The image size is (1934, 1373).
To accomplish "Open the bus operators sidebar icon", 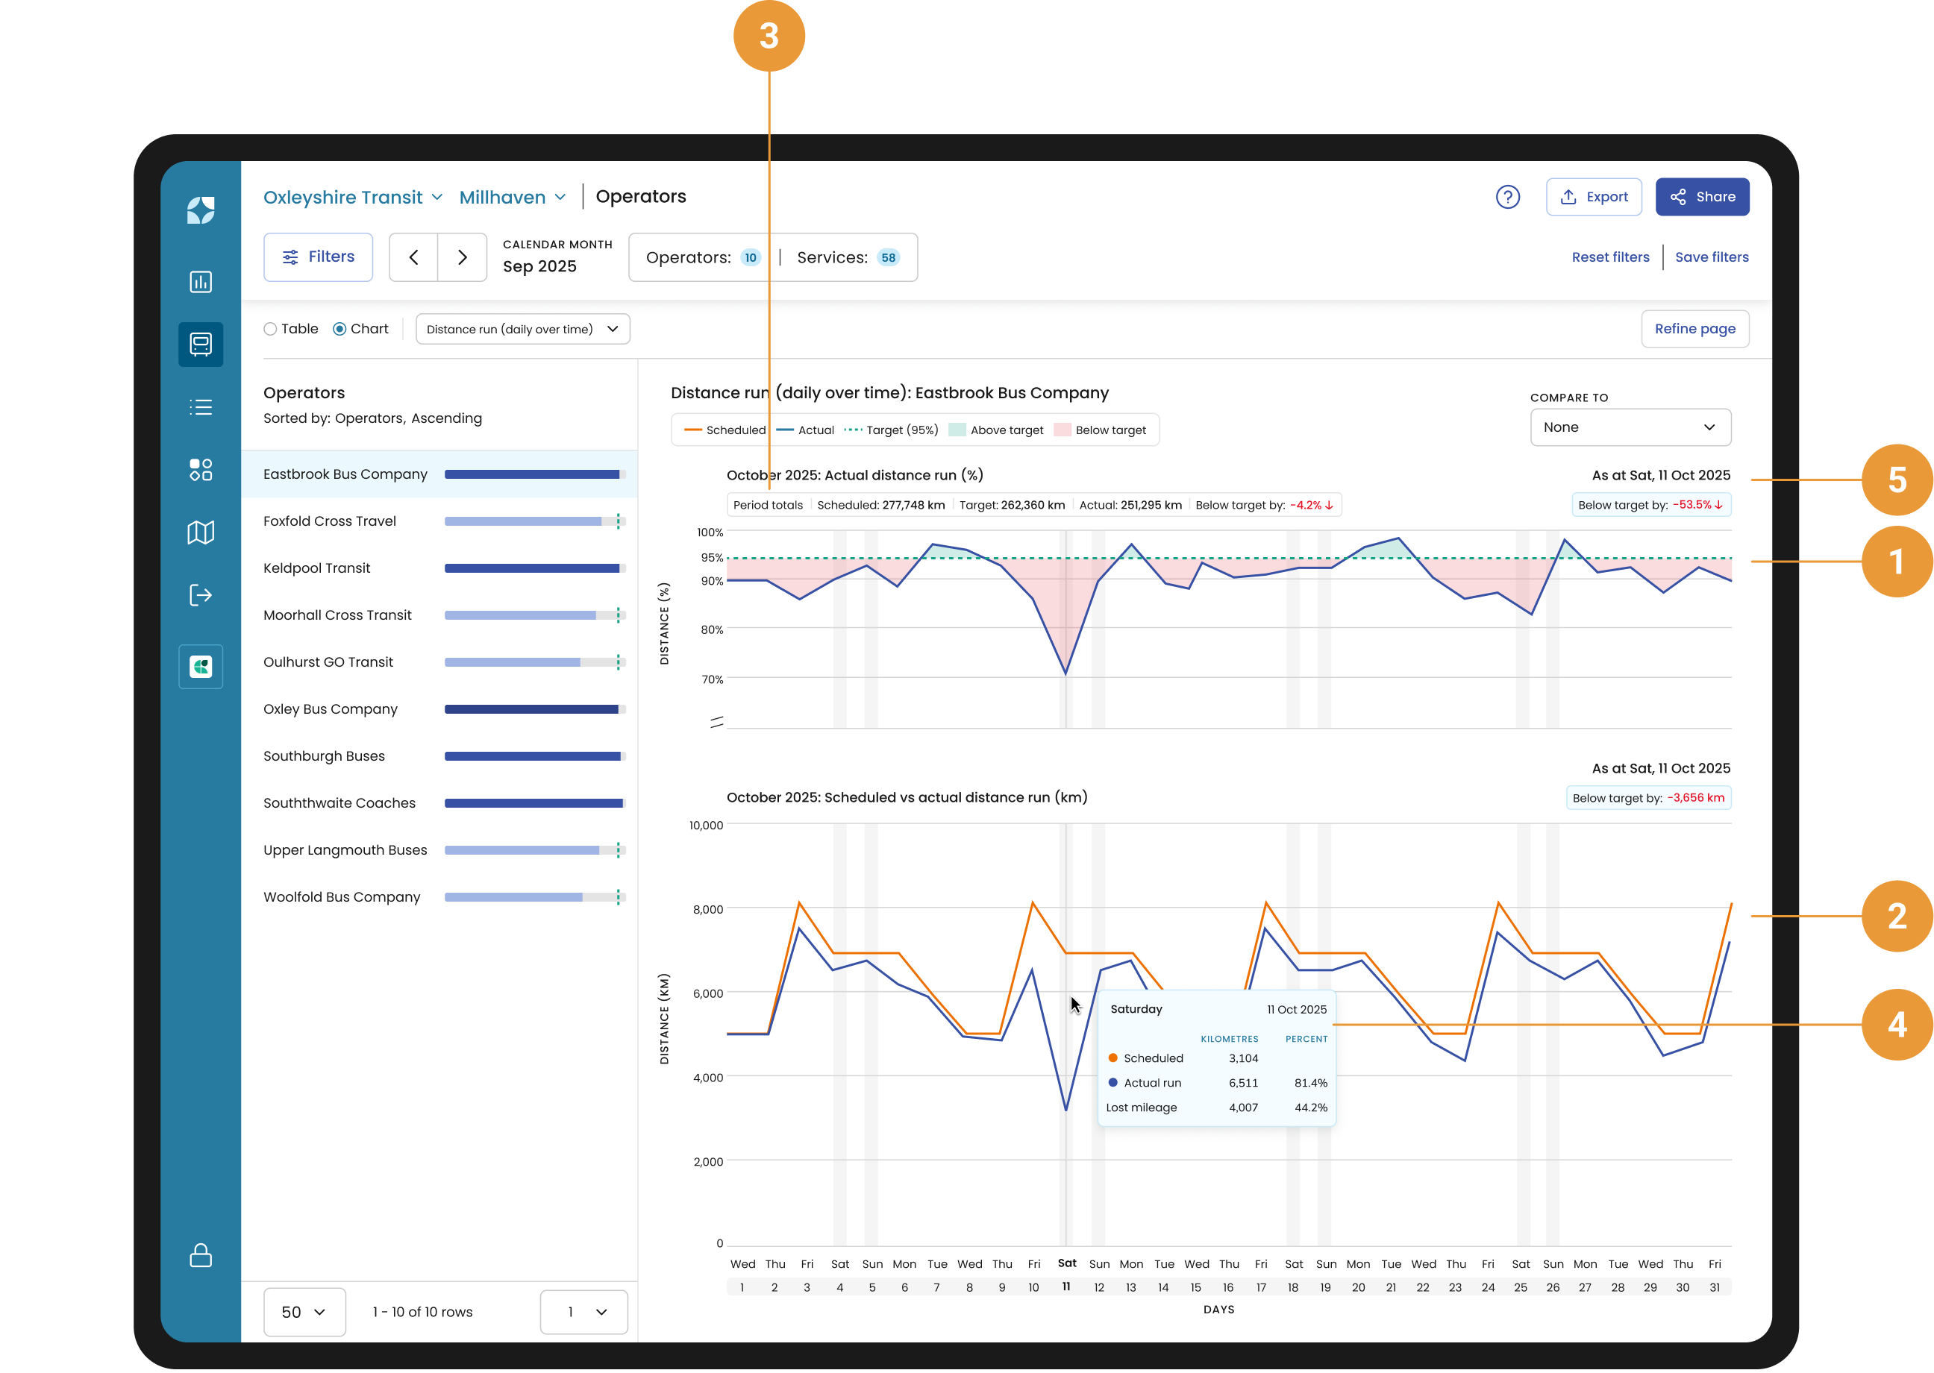I will pyautogui.click(x=201, y=344).
